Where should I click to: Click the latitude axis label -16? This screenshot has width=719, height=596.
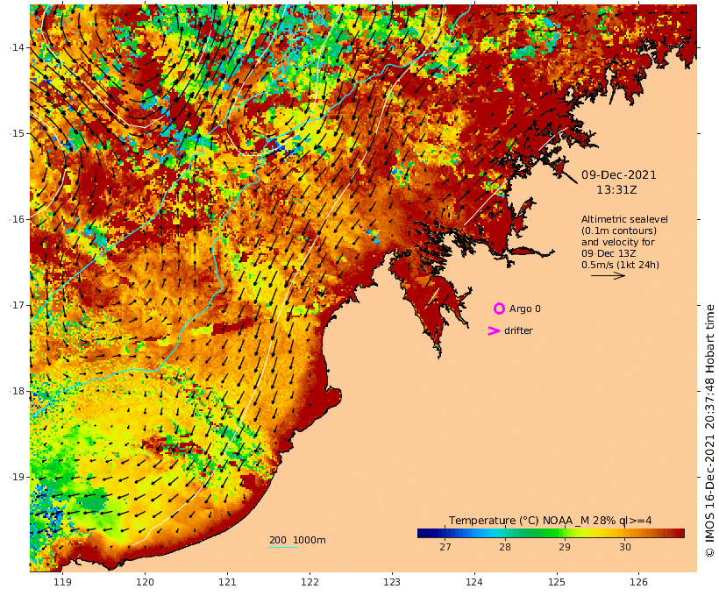coord(17,219)
